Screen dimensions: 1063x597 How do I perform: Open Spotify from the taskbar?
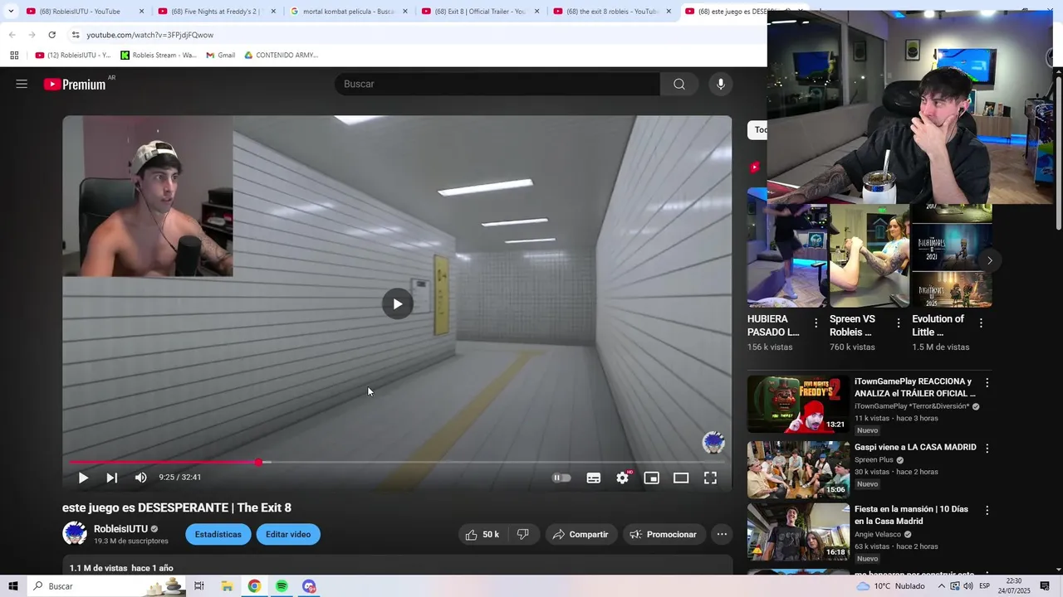tap(282, 586)
